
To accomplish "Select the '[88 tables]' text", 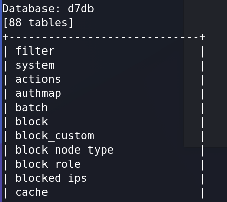I will tap(38, 23).
